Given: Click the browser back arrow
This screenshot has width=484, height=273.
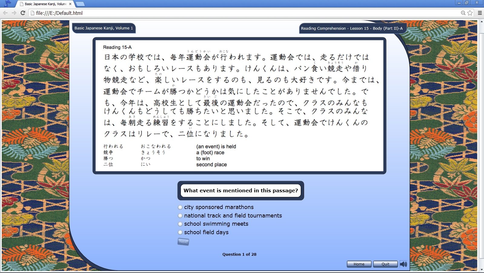Looking at the screenshot, I should [x=5, y=13].
